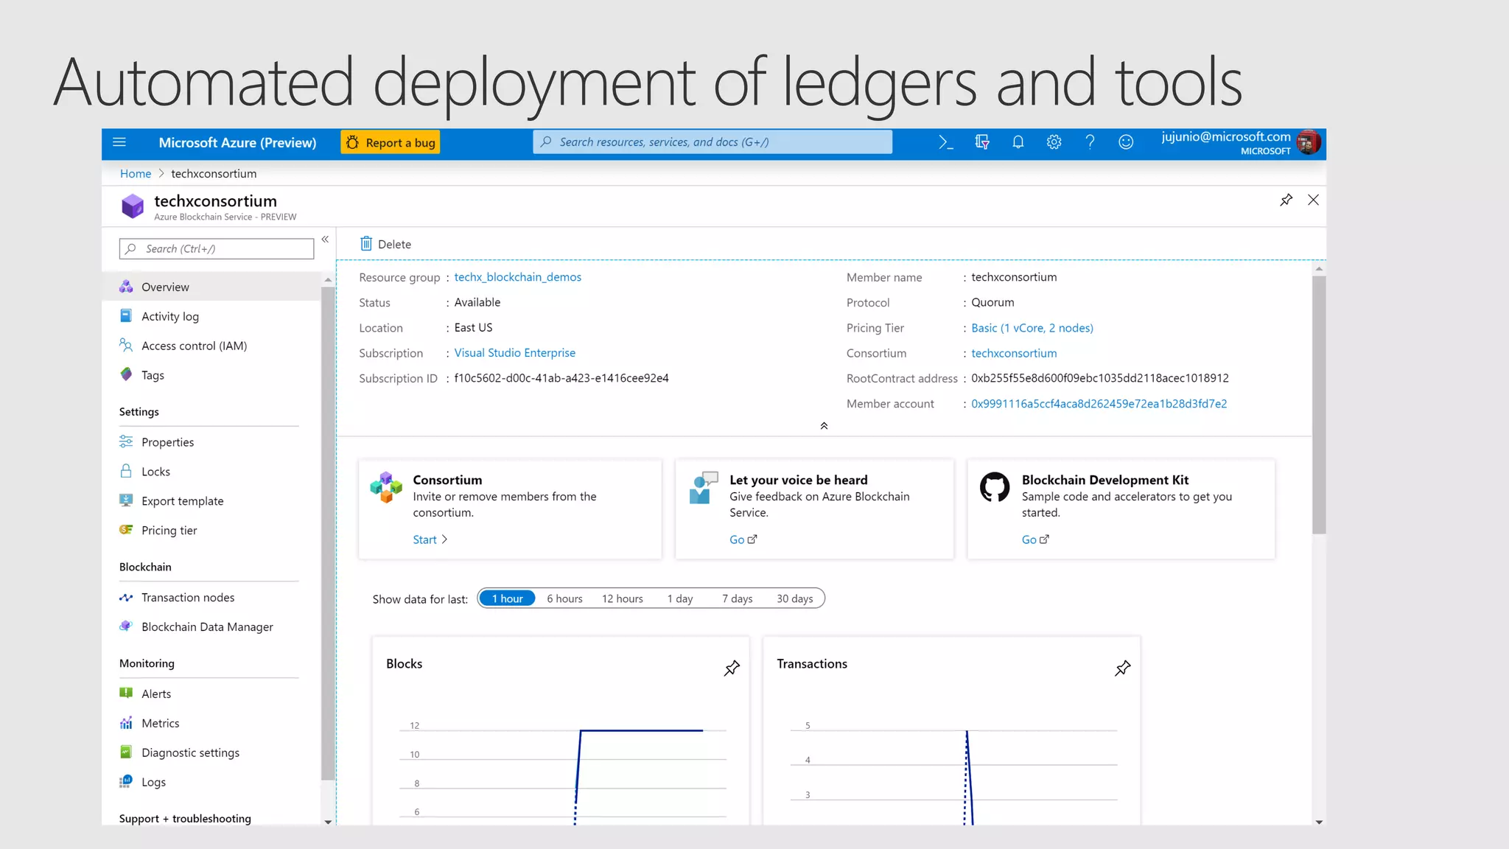Collapse the essentials section with the double chevron
Screen dimensions: 1509x849
point(824,426)
